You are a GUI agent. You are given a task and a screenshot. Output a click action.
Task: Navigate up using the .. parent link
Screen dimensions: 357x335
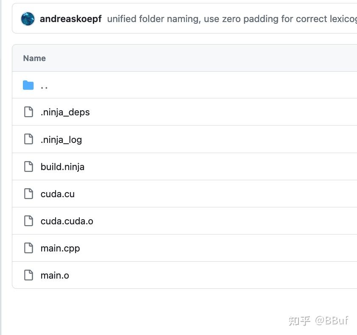pyautogui.click(x=44, y=86)
